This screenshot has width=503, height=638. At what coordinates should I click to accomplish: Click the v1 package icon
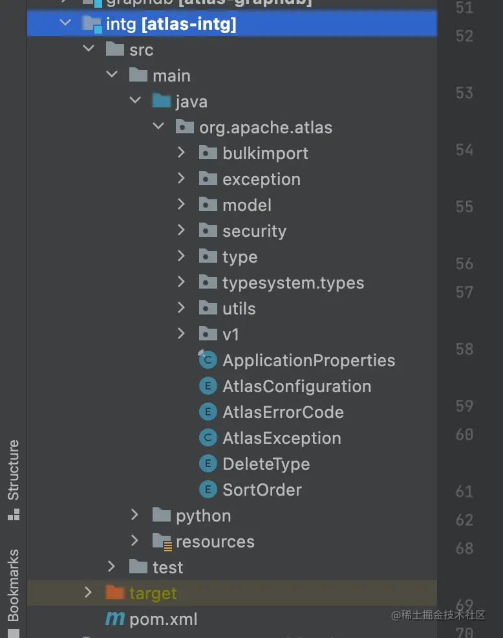click(208, 334)
